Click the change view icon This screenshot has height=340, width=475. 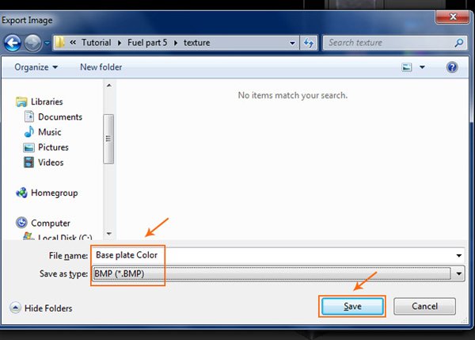(407, 67)
